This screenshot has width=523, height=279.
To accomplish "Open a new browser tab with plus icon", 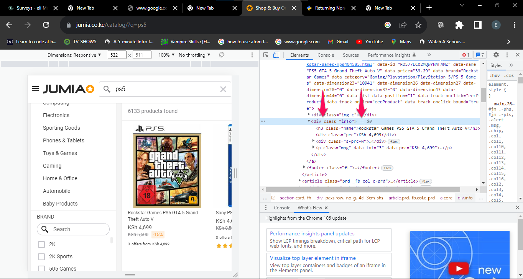I will click(429, 8).
